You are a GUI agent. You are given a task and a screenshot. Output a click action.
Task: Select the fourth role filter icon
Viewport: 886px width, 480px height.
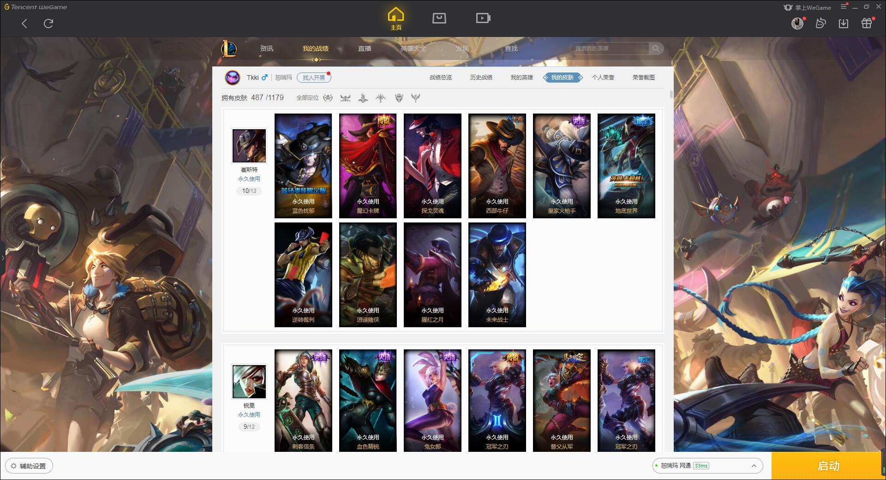click(x=381, y=98)
